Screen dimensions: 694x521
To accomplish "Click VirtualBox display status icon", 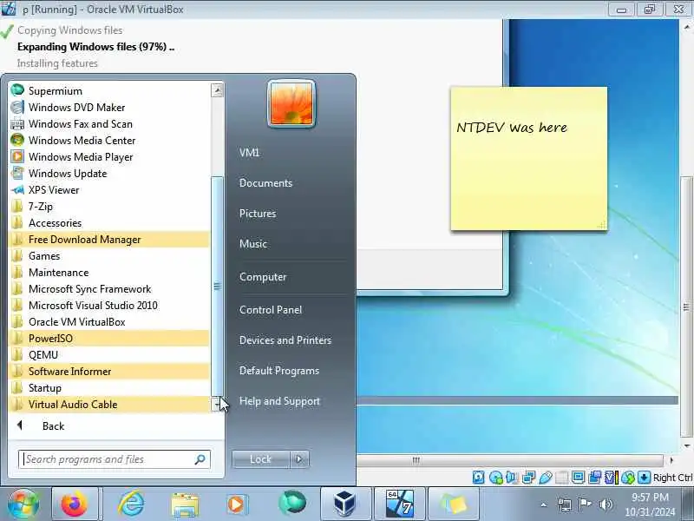I will point(578,477).
